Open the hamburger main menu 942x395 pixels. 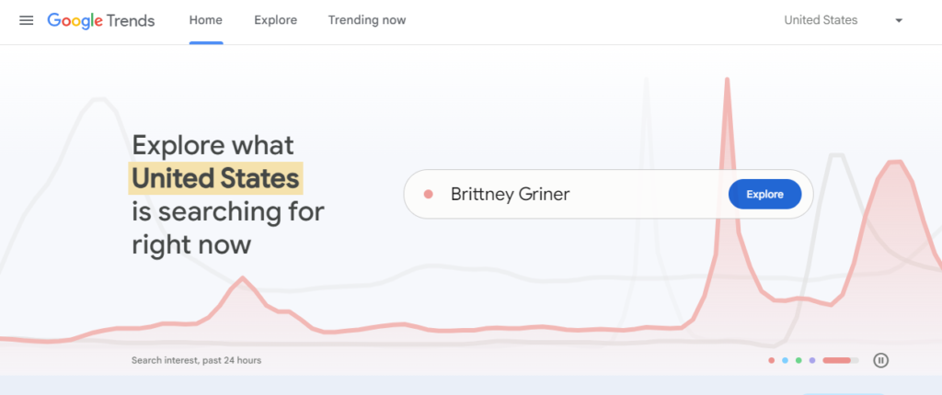tap(26, 20)
